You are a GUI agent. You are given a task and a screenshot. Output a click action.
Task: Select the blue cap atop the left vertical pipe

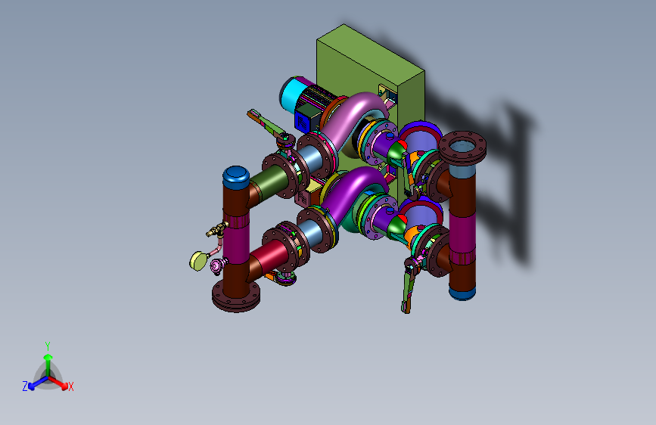(x=236, y=177)
